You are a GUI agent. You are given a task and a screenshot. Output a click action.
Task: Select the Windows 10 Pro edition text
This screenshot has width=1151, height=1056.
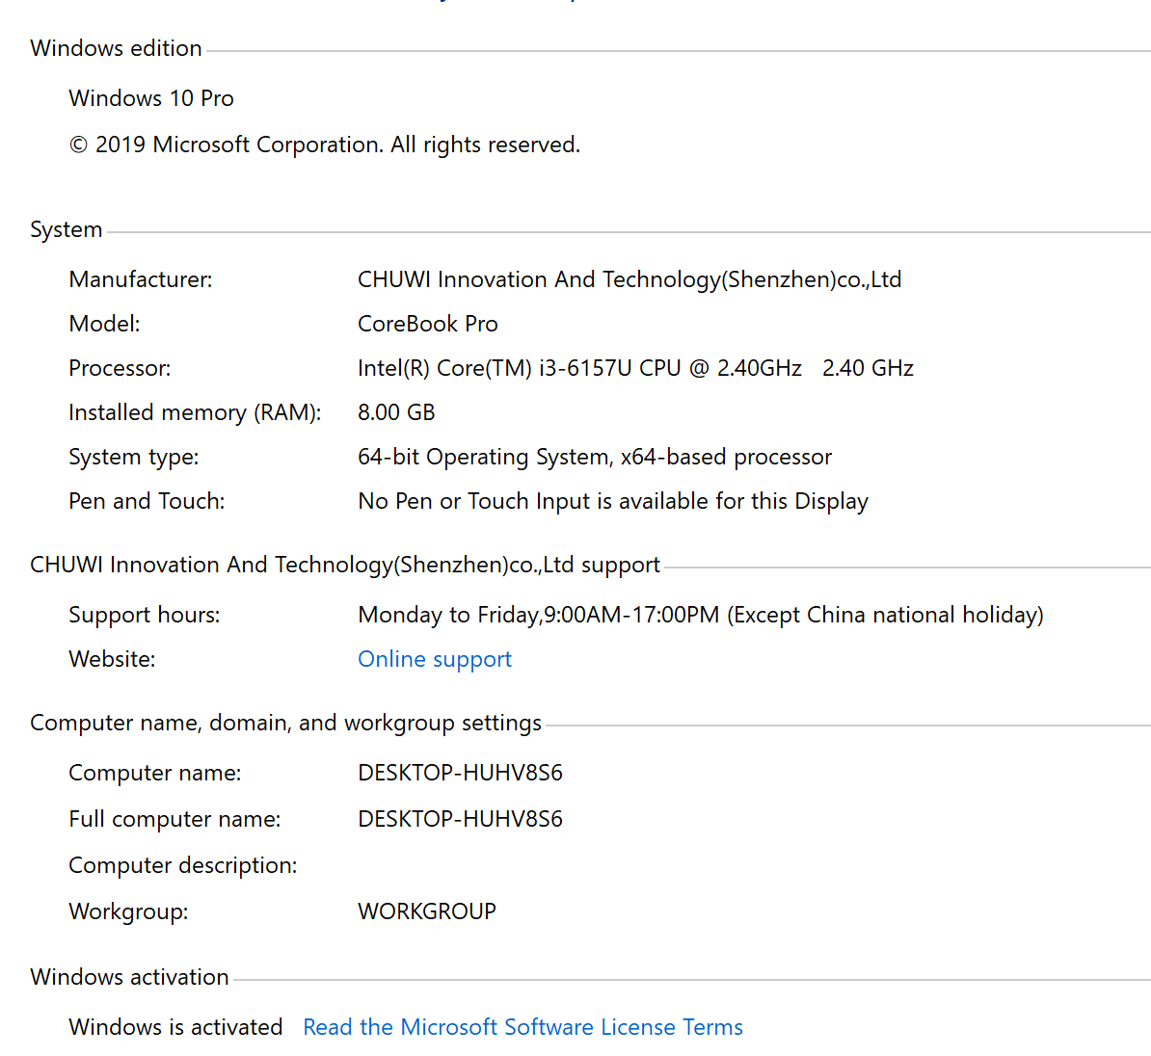(151, 98)
